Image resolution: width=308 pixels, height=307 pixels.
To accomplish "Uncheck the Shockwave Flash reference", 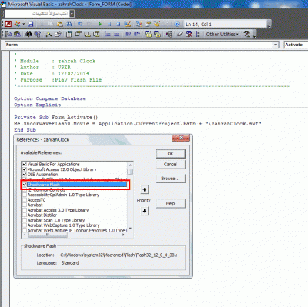I will point(25,185).
